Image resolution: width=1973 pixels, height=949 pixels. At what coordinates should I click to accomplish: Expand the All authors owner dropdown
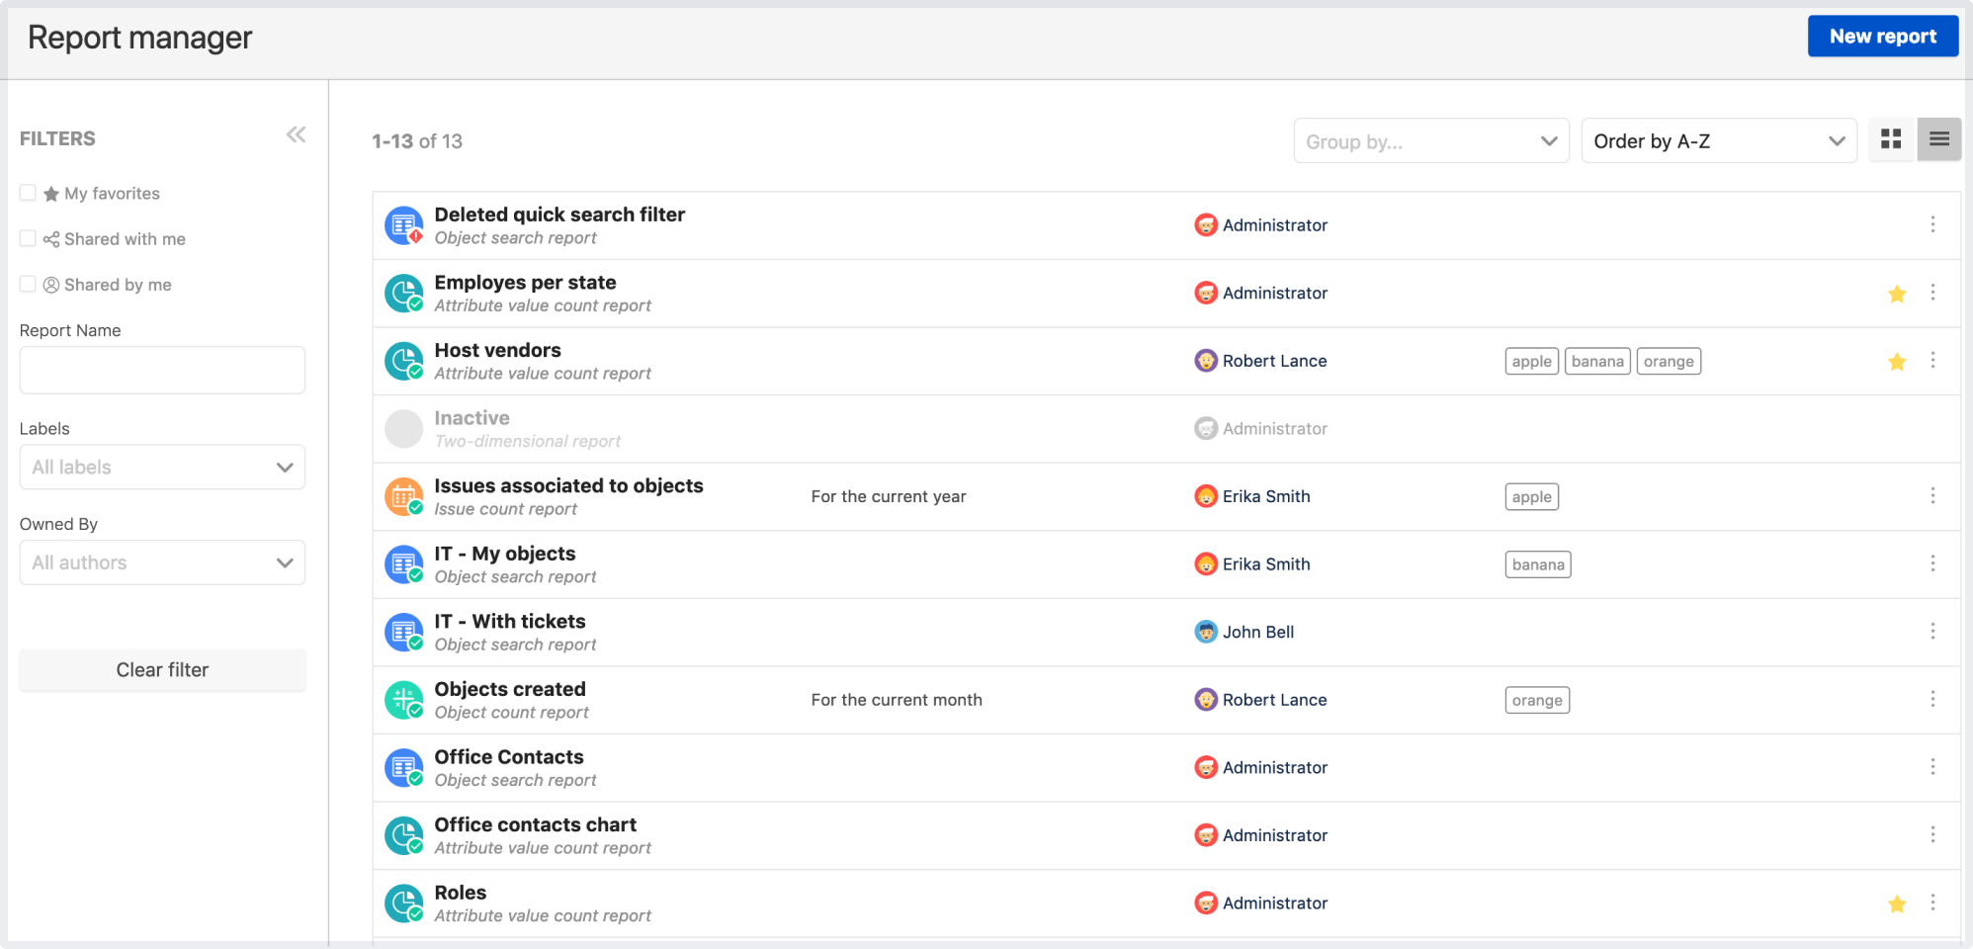162,563
